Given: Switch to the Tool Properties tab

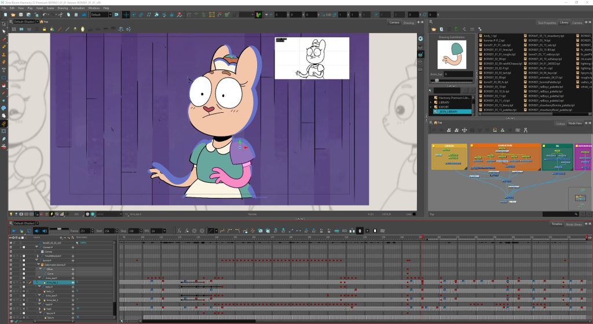Looking at the screenshot, I should pyautogui.click(x=547, y=23).
